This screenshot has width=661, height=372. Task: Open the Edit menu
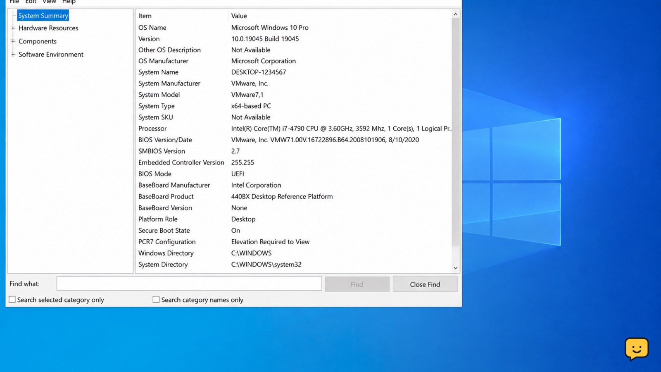(x=31, y=2)
